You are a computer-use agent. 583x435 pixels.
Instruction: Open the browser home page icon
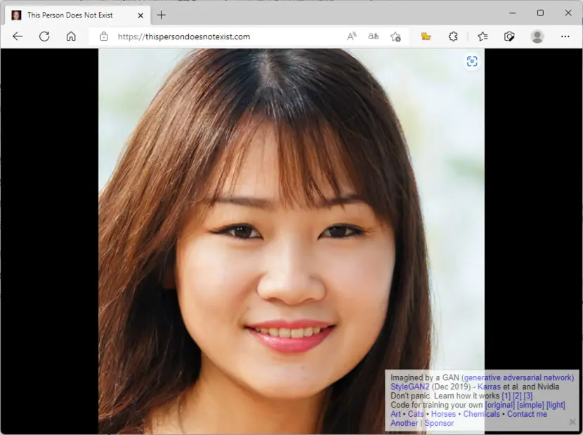point(71,36)
